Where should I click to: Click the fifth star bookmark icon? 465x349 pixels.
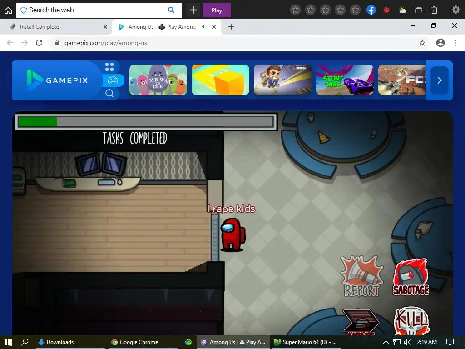(355, 10)
